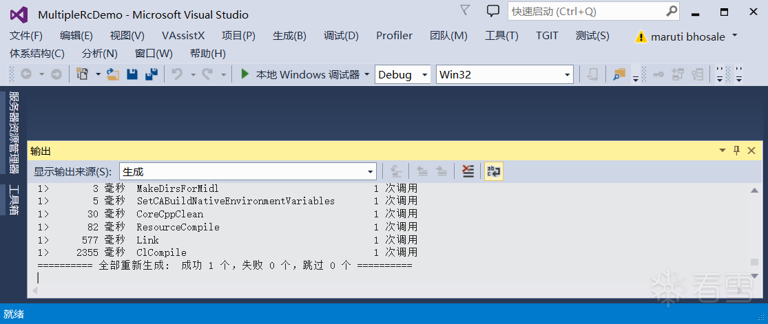Click the Redo toolbar icon

207,74
